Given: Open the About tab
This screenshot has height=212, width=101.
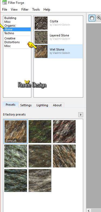Looking at the screenshot, I should [57, 105].
